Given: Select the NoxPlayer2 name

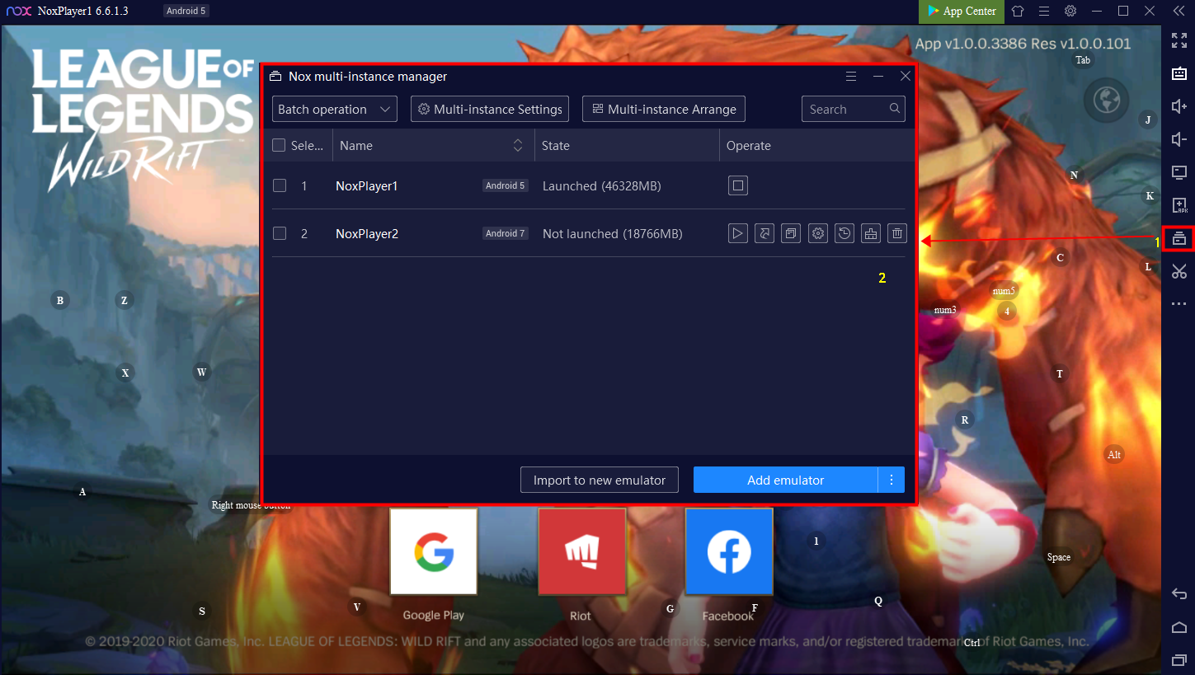Looking at the screenshot, I should (x=367, y=234).
